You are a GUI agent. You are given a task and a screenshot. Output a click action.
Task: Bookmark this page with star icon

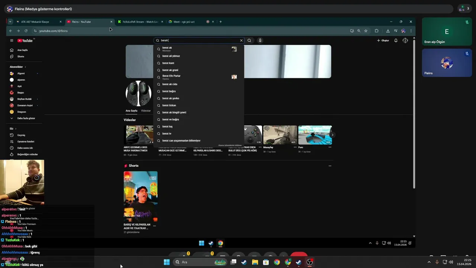point(366,31)
